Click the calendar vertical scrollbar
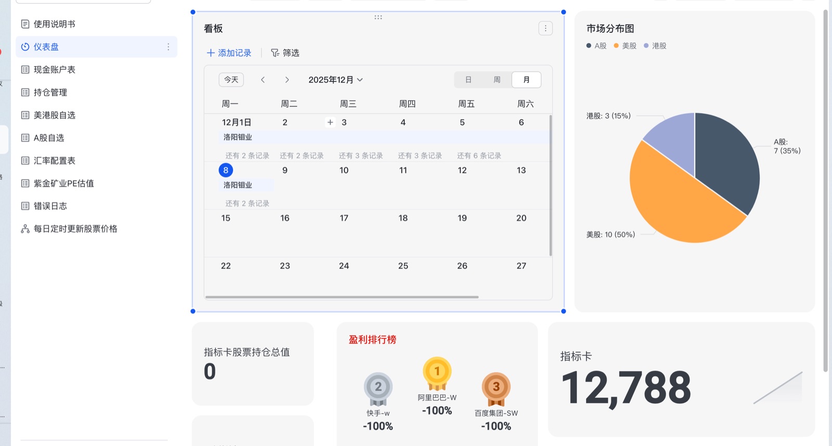Screen dimensions: 832x446 pyautogui.click(x=550, y=186)
